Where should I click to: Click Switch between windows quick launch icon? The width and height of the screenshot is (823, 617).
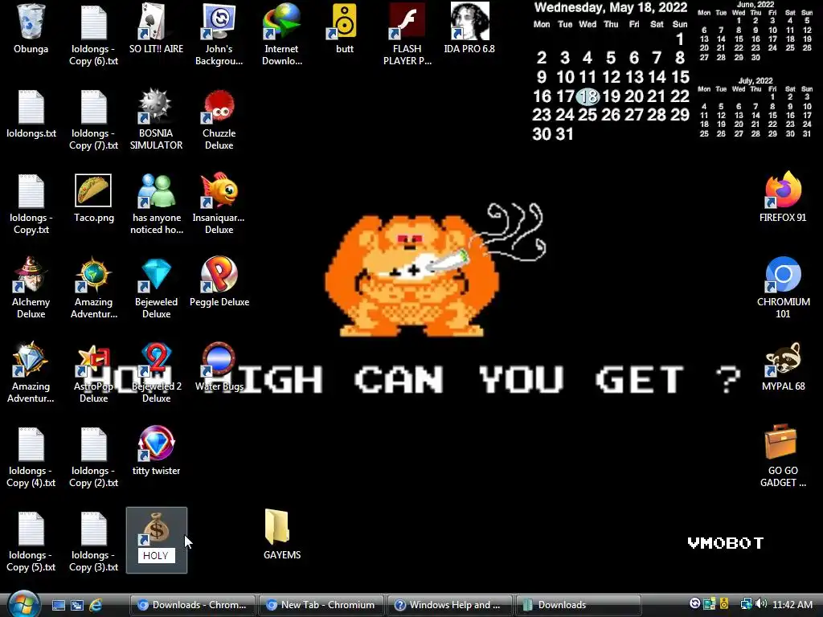(x=76, y=605)
